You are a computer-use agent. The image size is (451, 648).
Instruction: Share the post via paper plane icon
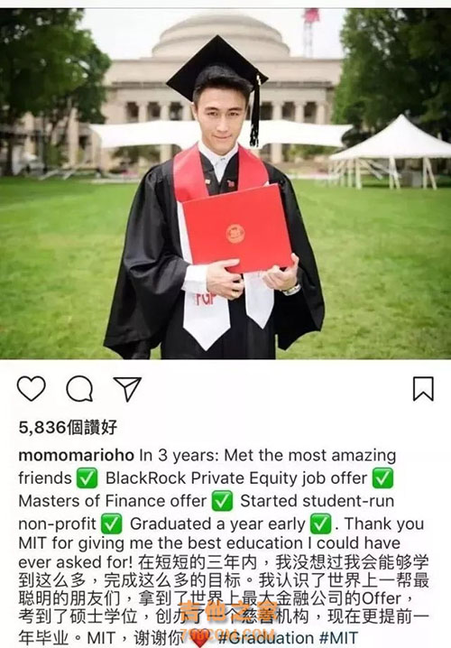click(127, 388)
